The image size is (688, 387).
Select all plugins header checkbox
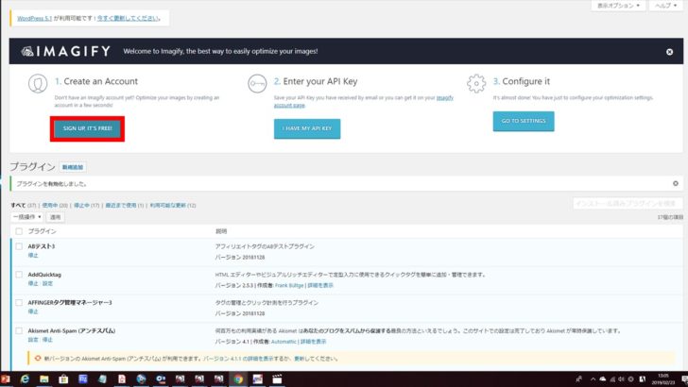click(19, 231)
